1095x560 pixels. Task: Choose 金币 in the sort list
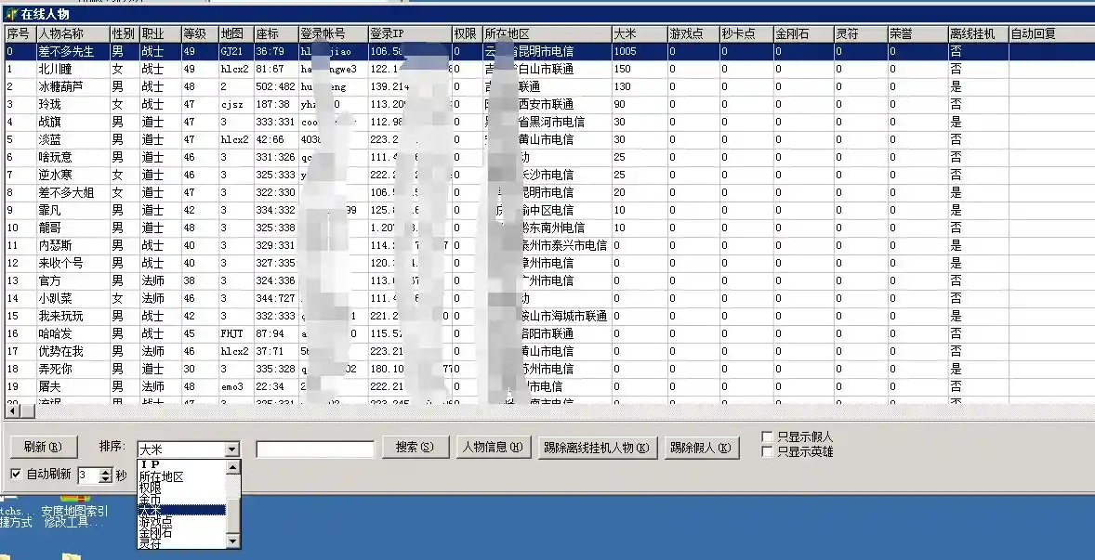click(x=181, y=500)
